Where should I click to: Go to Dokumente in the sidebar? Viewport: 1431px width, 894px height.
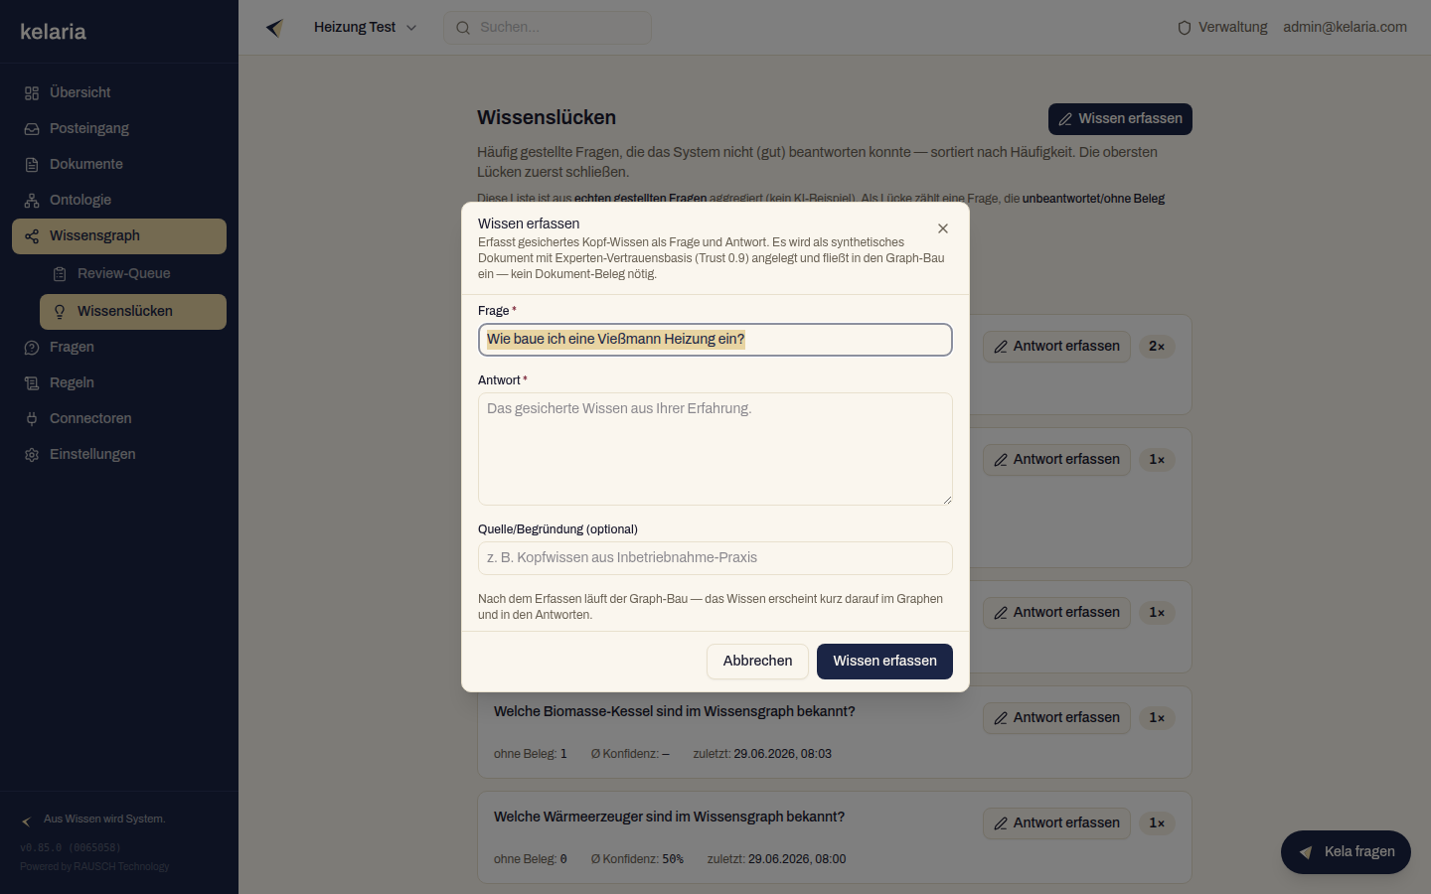119,164
